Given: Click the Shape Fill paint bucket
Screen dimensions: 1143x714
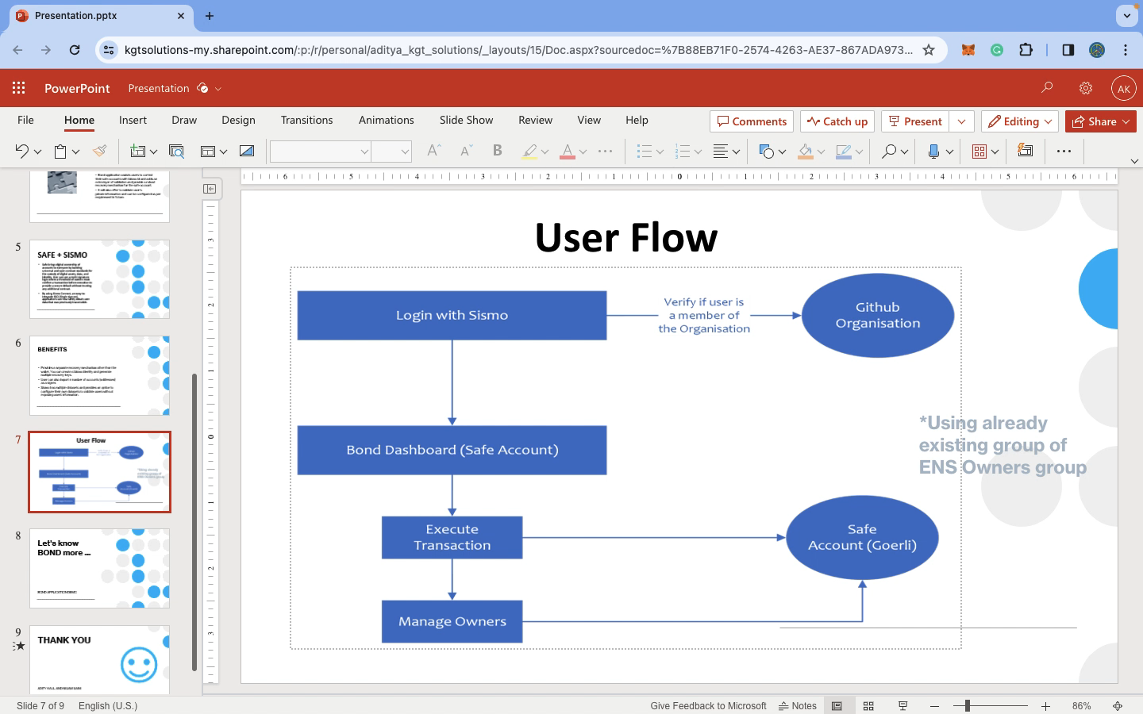Looking at the screenshot, I should pos(806,151).
